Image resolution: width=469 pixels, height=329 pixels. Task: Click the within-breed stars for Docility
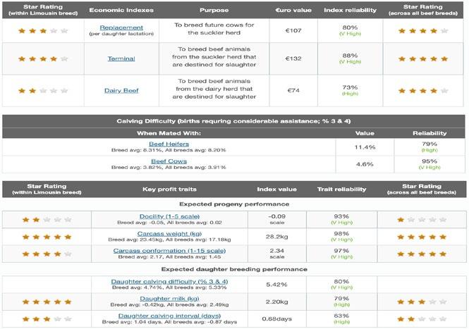pos(47,220)
